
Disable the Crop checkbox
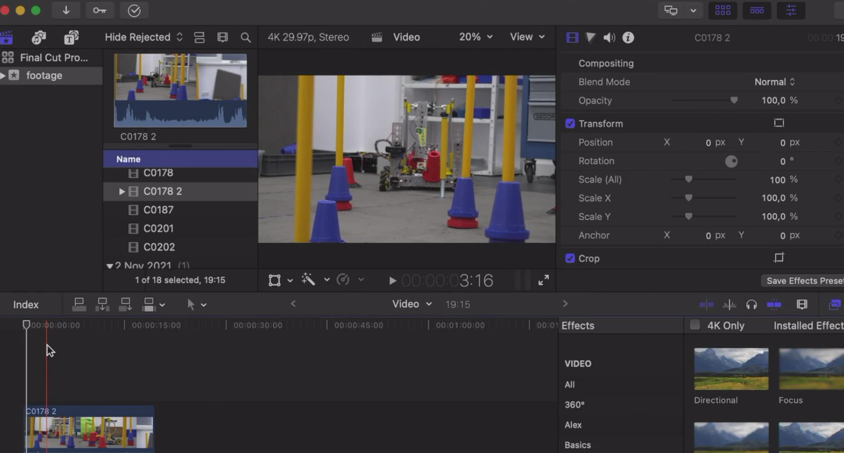(570, 258)
